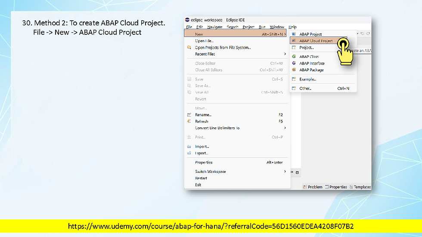Screen dimensions: 422x237
Task: Click the Rename pencil icon
Action: pos(189,115)
